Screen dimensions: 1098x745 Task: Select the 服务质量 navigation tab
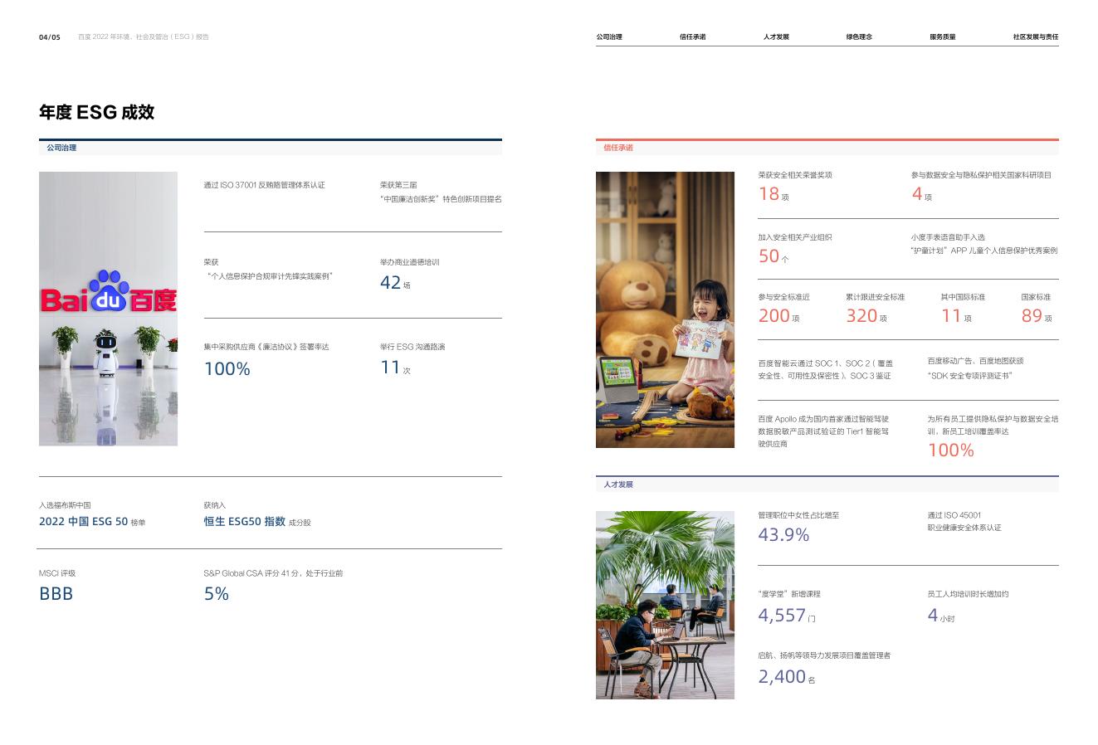click(x=942, y=37)
